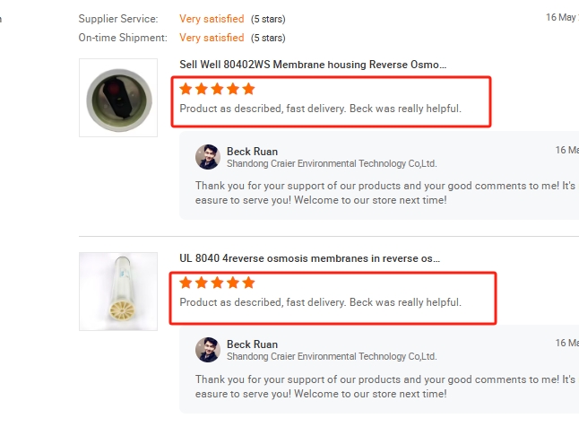The width and height of the screenshot is (579, 427).
Task: Click Beck Ruan's avatar under the UL 8040 review
Action: 208,350
